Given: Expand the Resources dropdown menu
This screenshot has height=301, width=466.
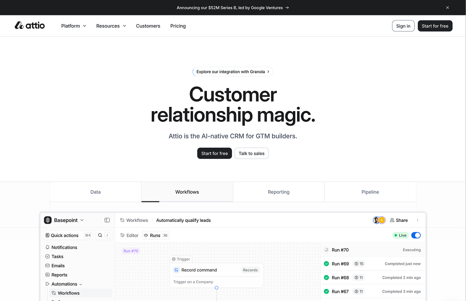Looking at the screenshot, I should pos(111,26).
